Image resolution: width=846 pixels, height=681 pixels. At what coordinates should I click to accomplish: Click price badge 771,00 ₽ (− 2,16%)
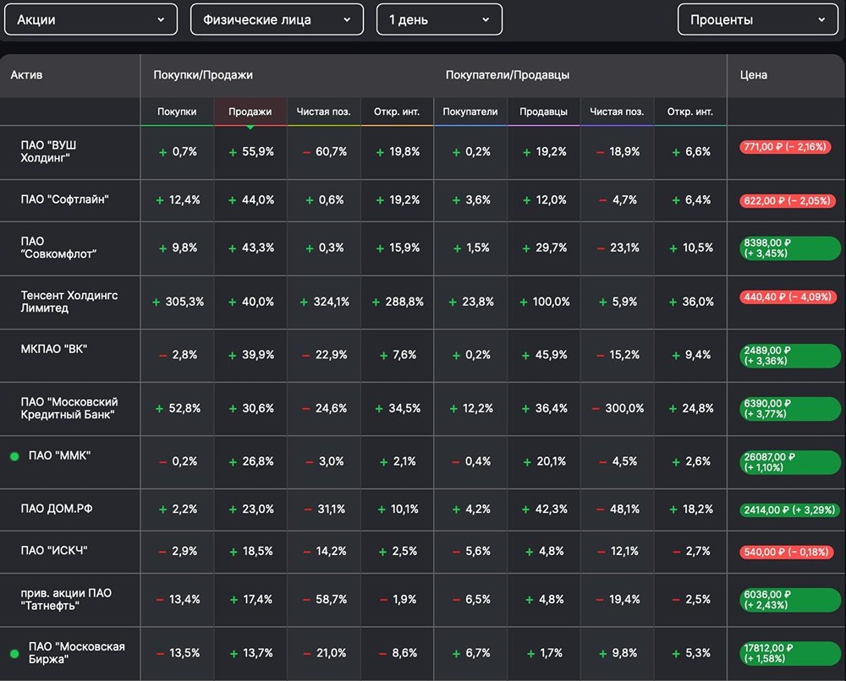(x=785, y=146)
